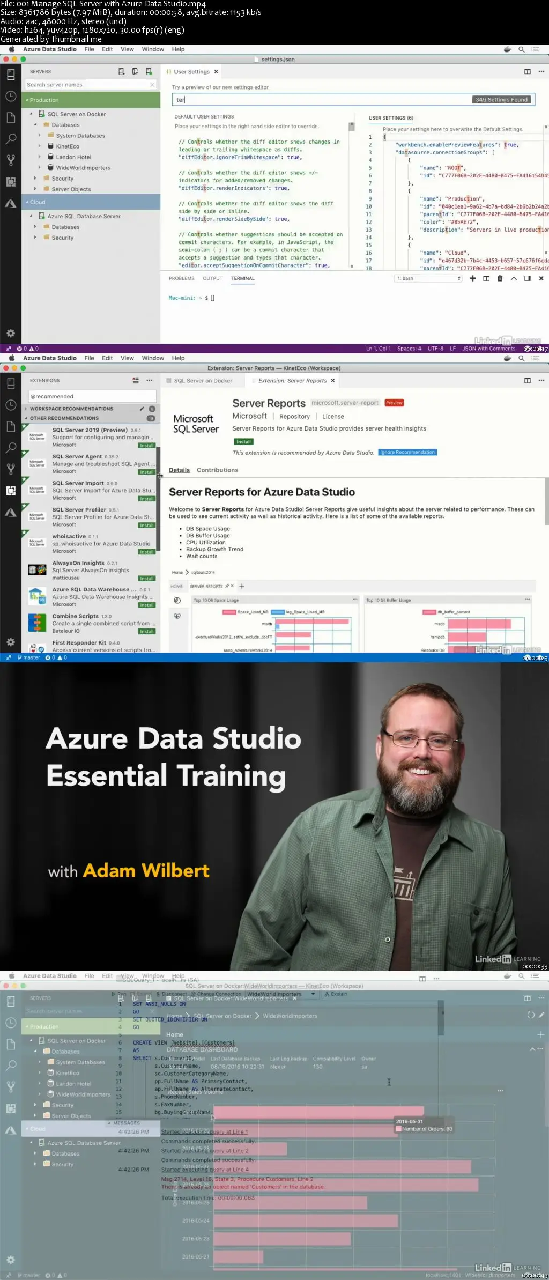Open Search activity icon in Server Reports window
The image size is (549, 1280).
click(x=11, y=448)
